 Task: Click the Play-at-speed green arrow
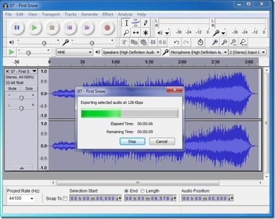11,52
